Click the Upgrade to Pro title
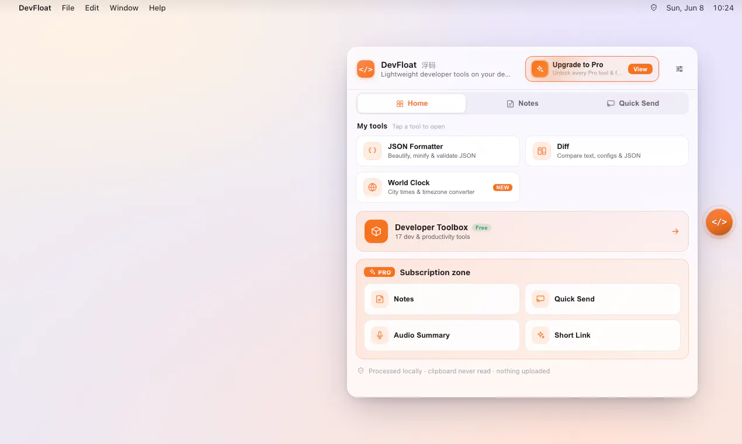Image resolution: width=742 pixels, height=444 pixels. [578, 65]
